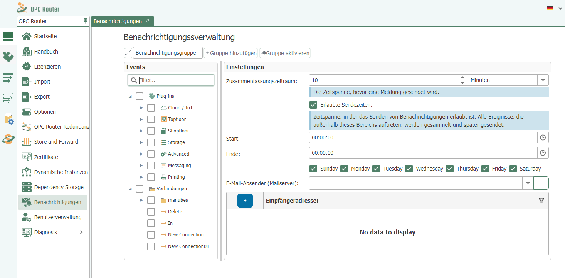The image size is (565, 278).
Task: Click the blue plus button to add recipient
Action: (x=245, y=201)
